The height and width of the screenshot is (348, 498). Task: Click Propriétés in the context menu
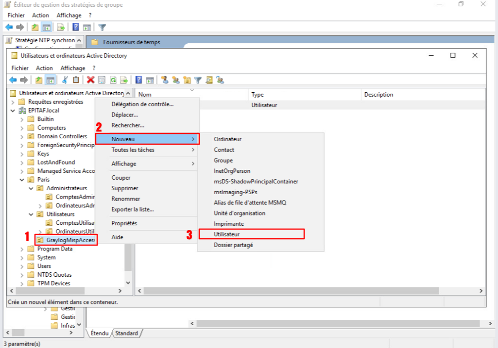point(124,223)
